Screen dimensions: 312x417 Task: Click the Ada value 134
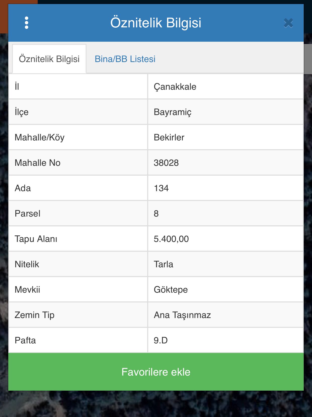226,188
